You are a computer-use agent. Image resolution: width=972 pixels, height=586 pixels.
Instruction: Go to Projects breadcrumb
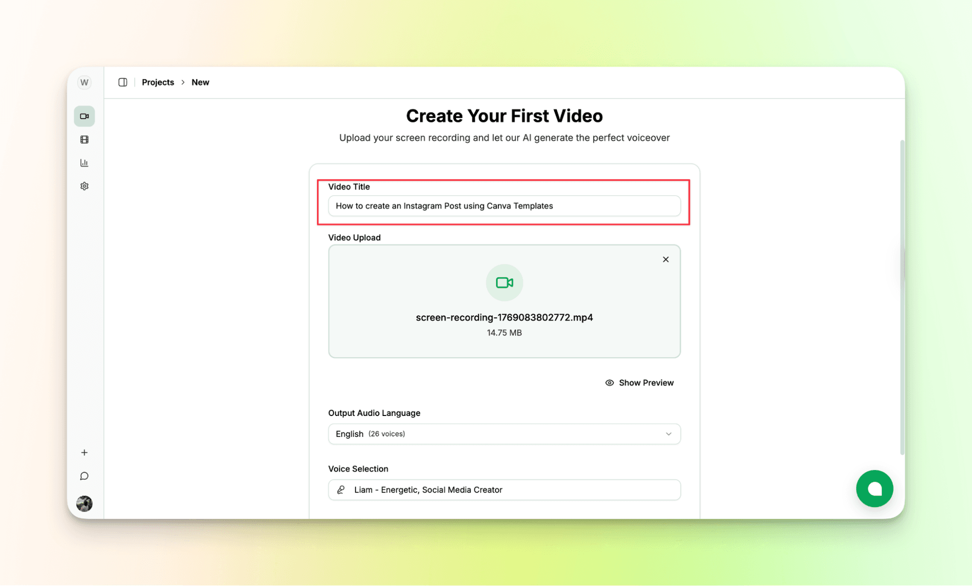tap(157, 82)
